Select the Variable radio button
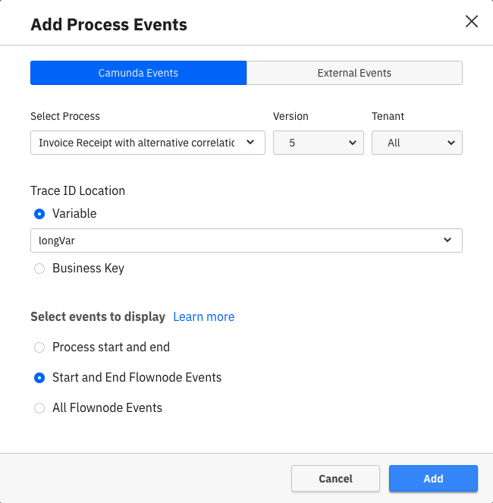Image resolution: width=493 pixels, height=503 pixels. pyautogui.click(x=39, y=214)
